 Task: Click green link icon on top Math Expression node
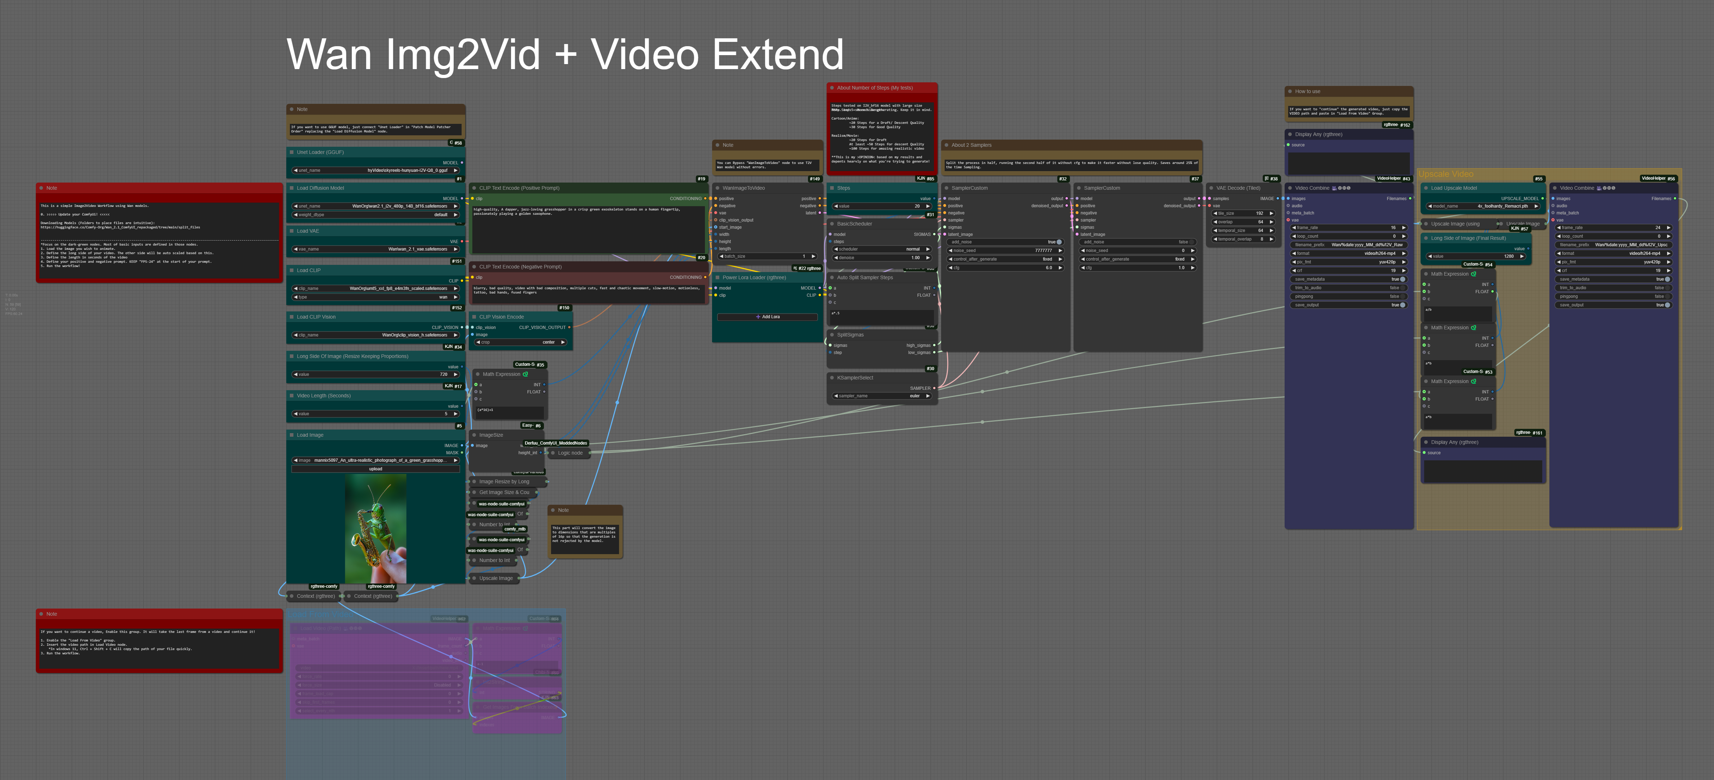tap(526, 374)
